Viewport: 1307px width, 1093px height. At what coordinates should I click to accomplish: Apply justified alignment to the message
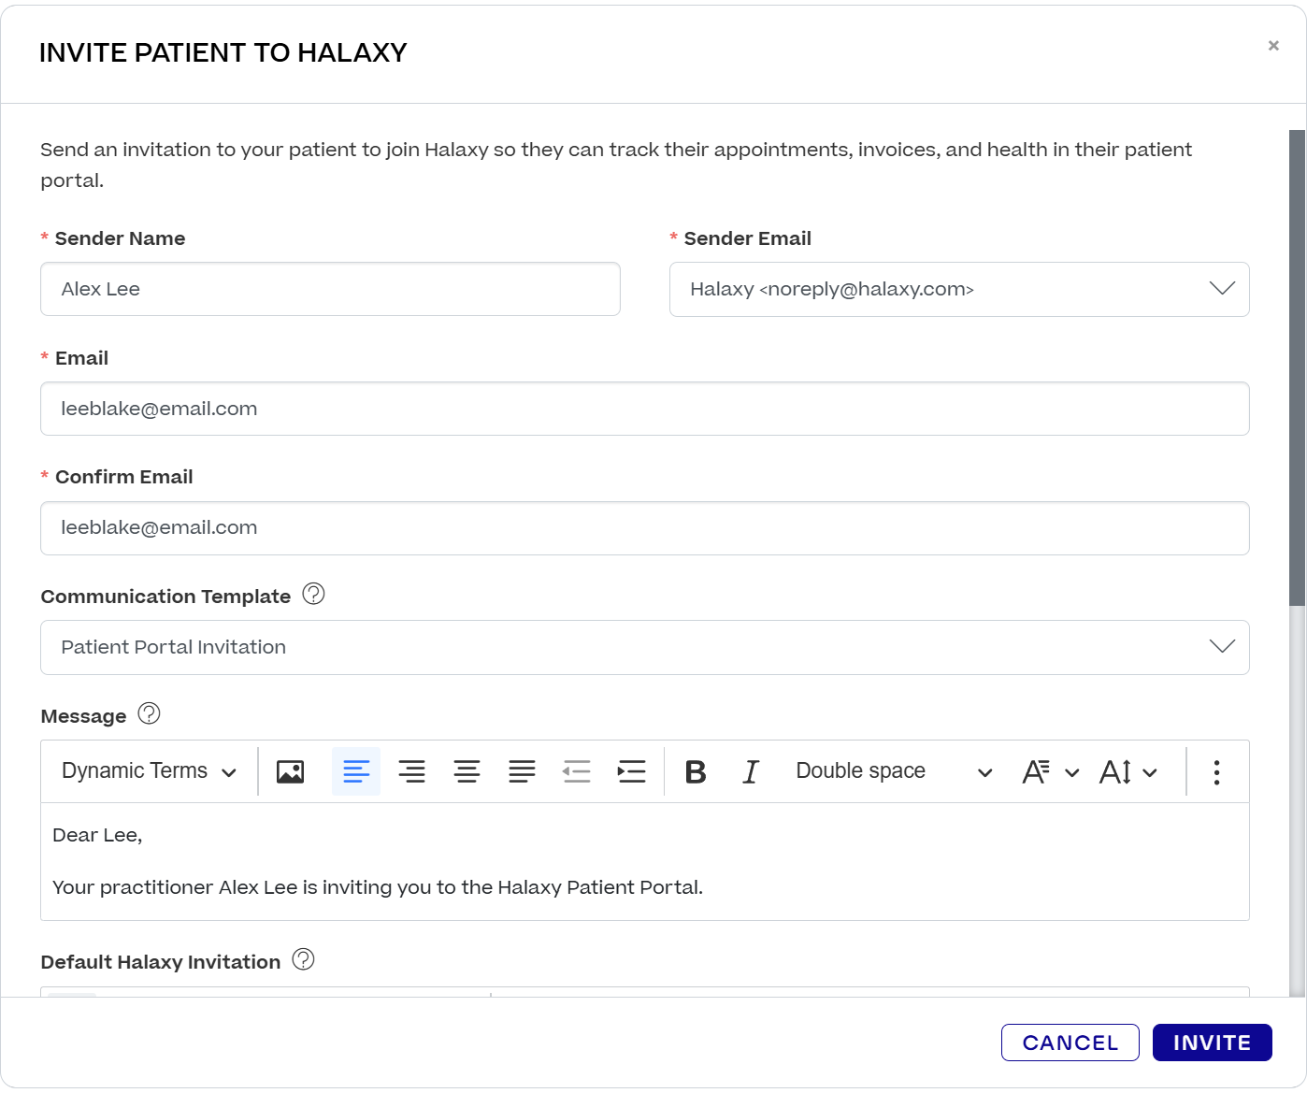(x=523, y=770)
